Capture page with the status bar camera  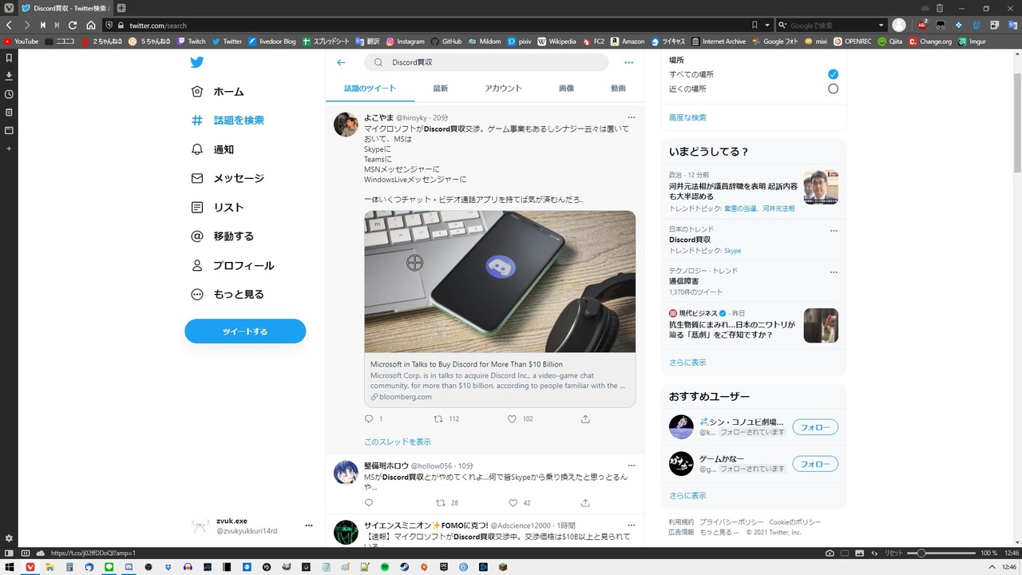(830, 553)
